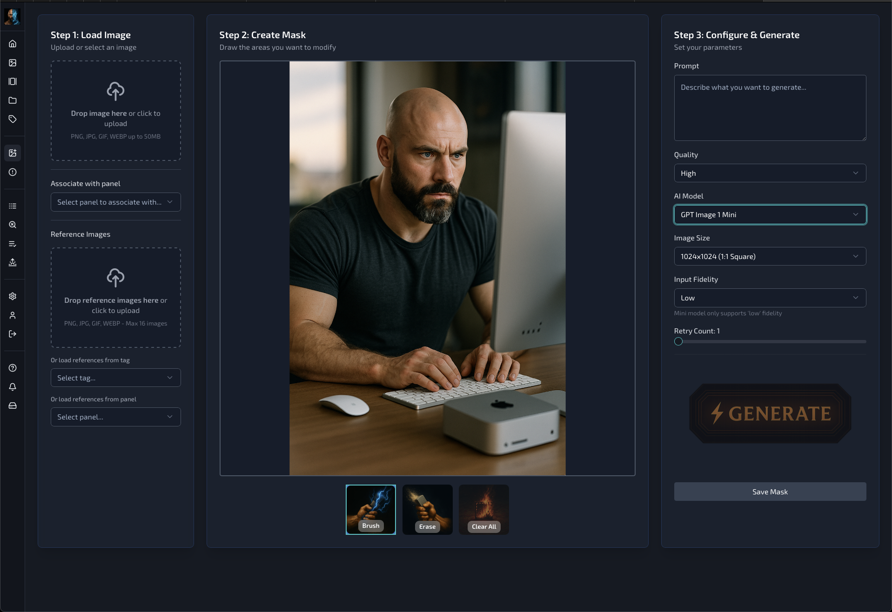Switch to the Erase mask tool

click(427, 510)
